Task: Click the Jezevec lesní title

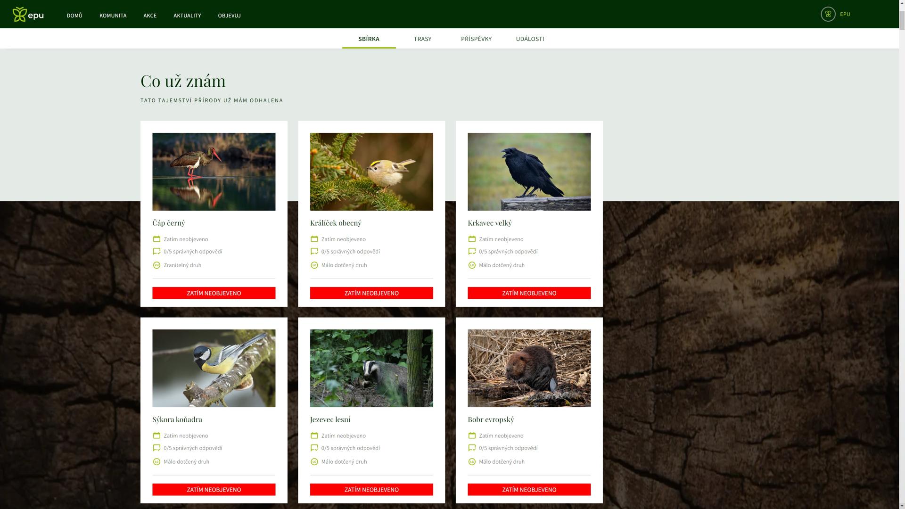Action: coord(330,419)
